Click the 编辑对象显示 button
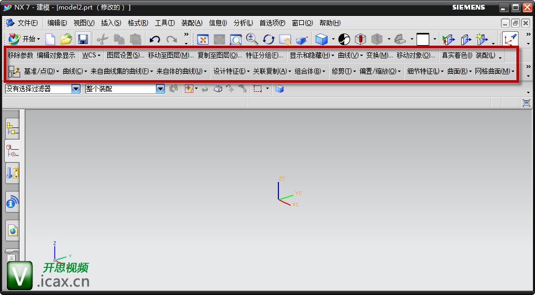 click(56, 55)
